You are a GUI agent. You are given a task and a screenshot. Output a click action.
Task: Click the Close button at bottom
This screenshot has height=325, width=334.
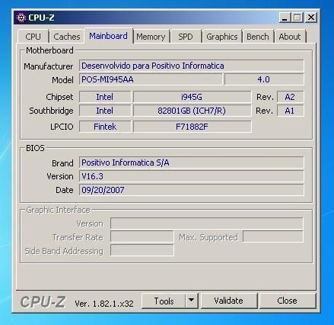287,301
